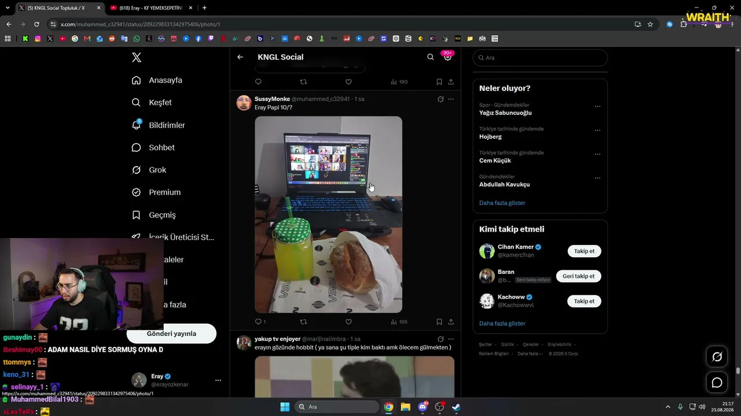Open options for the Yağız Sabuncuoğlu trend
Image resolution: width=741 pixels, height=416 pixels.
pyautogui.click(x=597, y=107)
